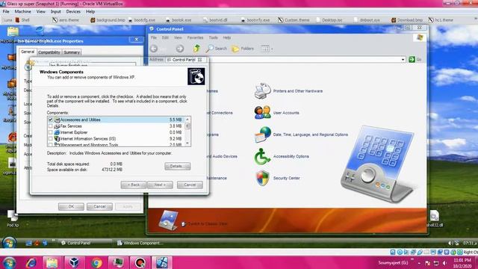Click Switch to Classic View link
The image size is (478, 269).
pos(208,224)
